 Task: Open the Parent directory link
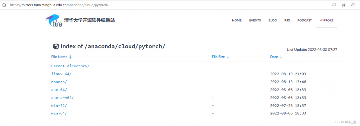pos(70,66)
